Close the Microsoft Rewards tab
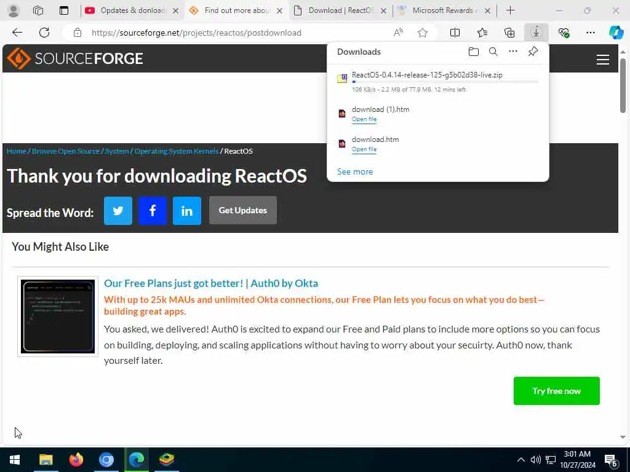 click(487, 11)
